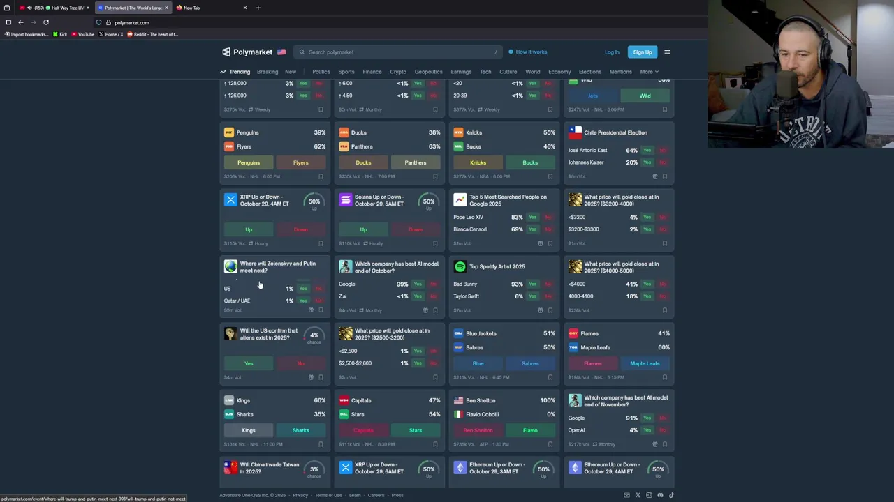
Task: Open the footer email icon
Action: tap(626, 495)
